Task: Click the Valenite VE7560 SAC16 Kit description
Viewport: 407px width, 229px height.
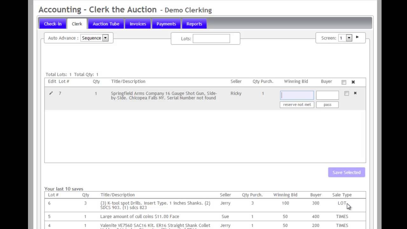Action: coord(155,226)
